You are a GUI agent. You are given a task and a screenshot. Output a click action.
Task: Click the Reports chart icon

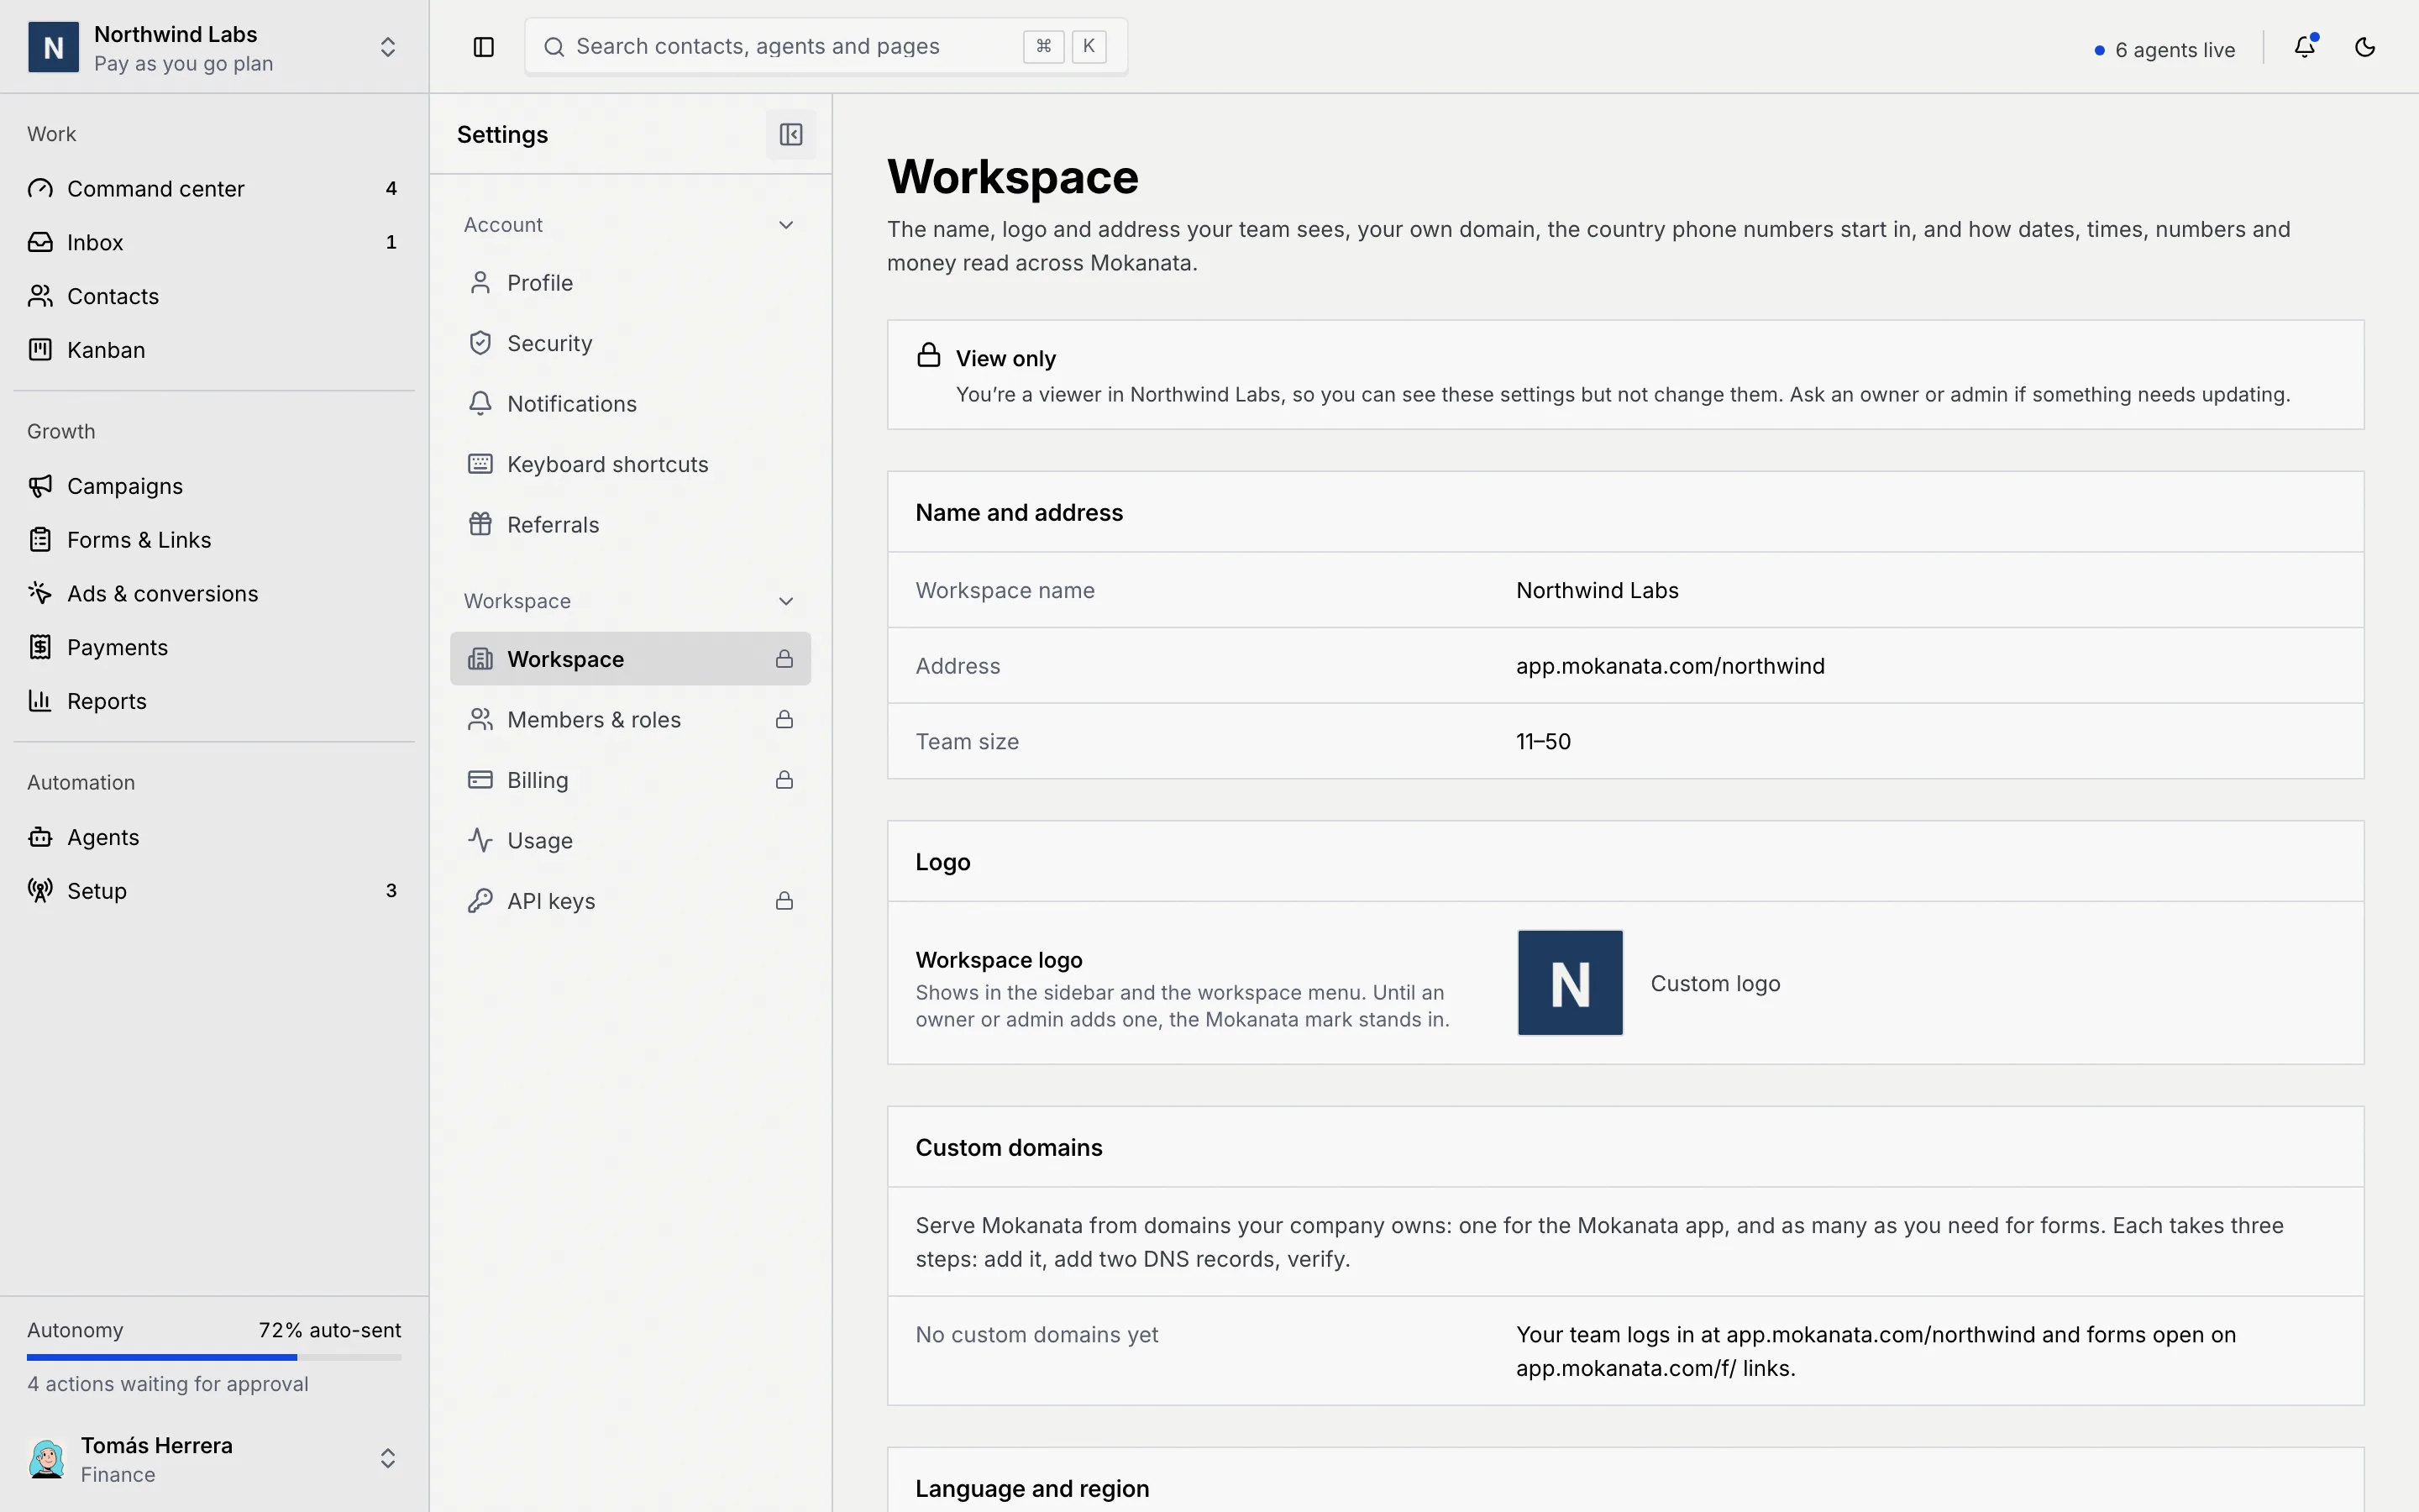(40, 701)
